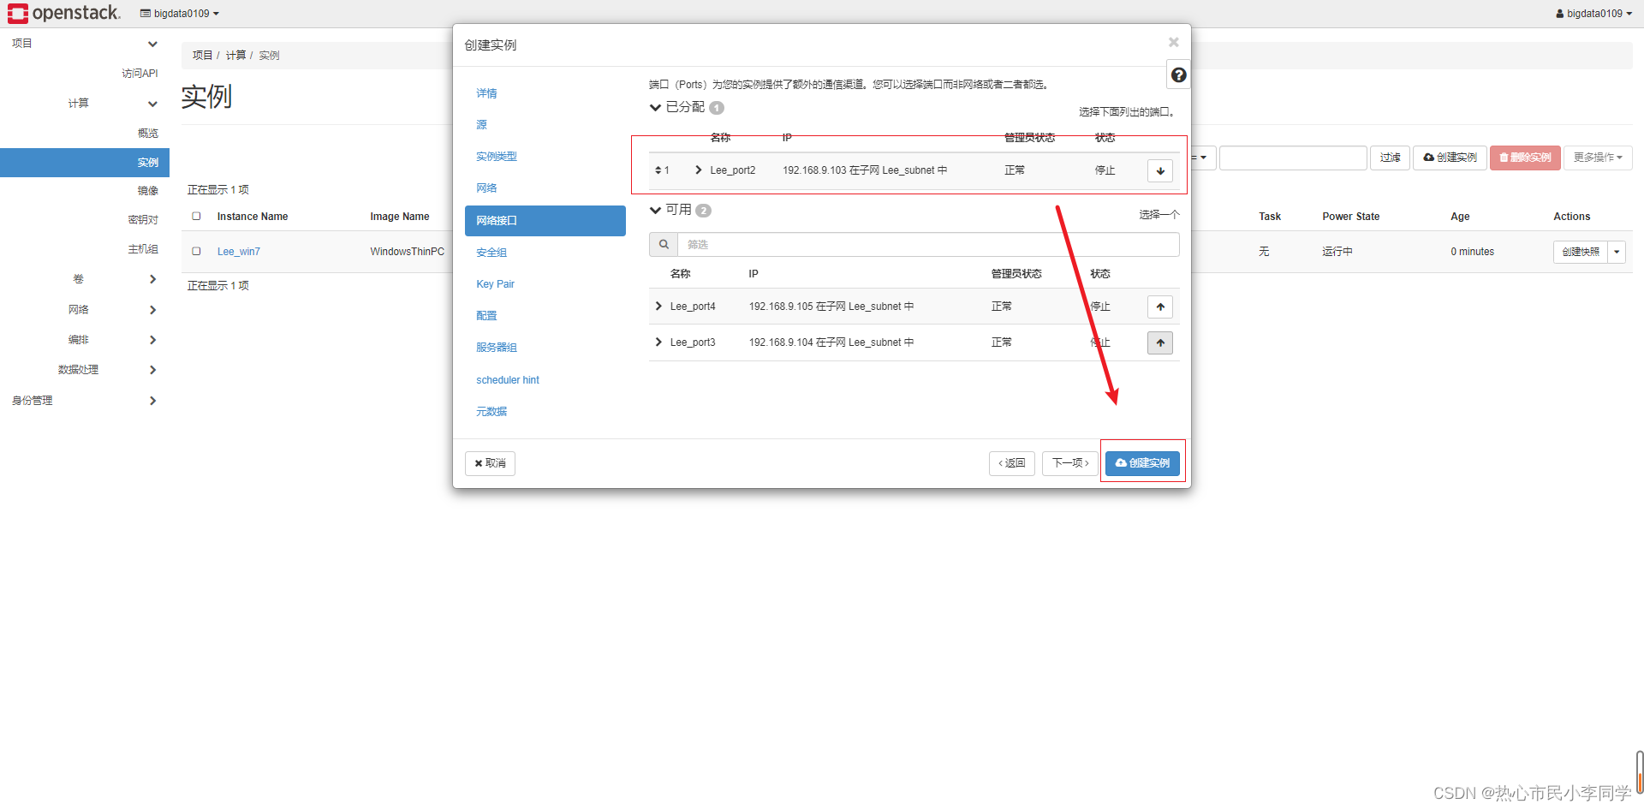Viewport: 1644px width, 810px height.
Task: Remove Lee_port2 with down arrow button
Action: coord(1160,170)
